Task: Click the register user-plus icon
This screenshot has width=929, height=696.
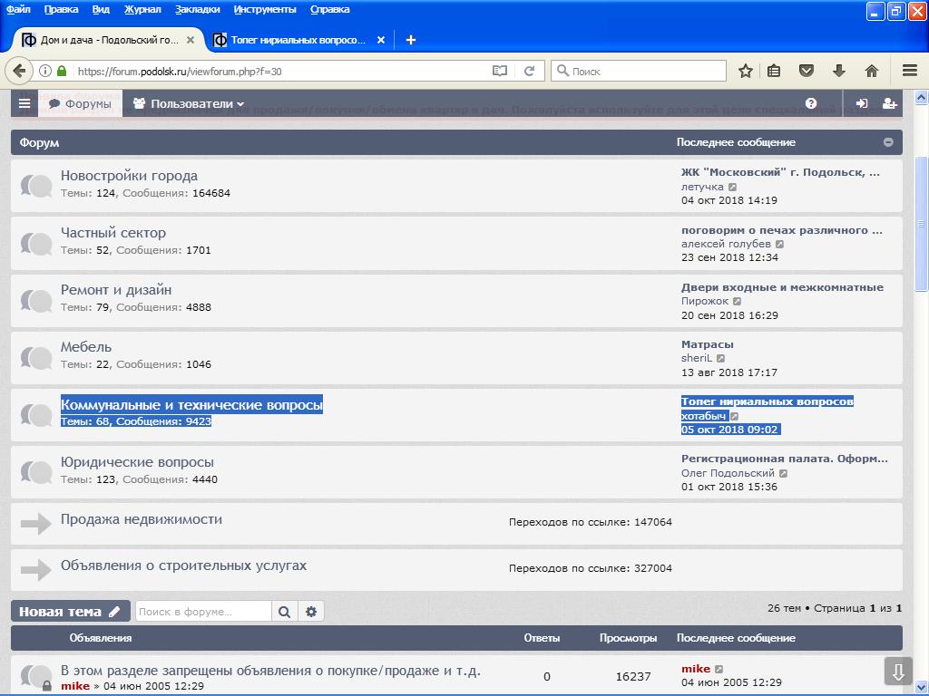Action: point(889,104)
